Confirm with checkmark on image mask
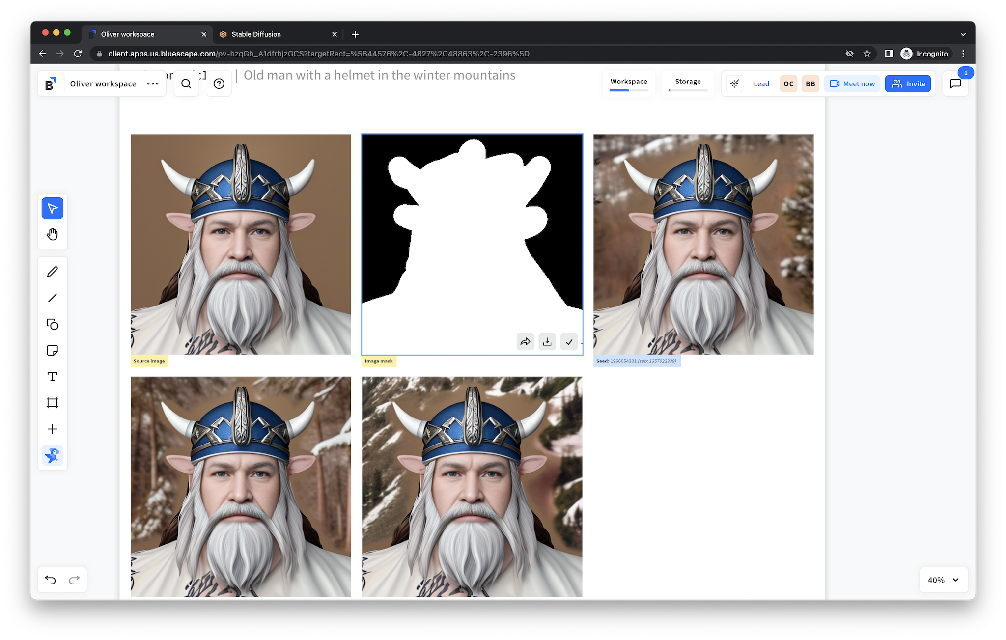The image size is (1006, 640). click(x=569, y=342)
